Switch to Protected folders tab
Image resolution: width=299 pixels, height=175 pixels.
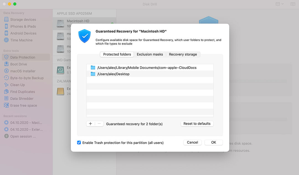pos(117,54)
